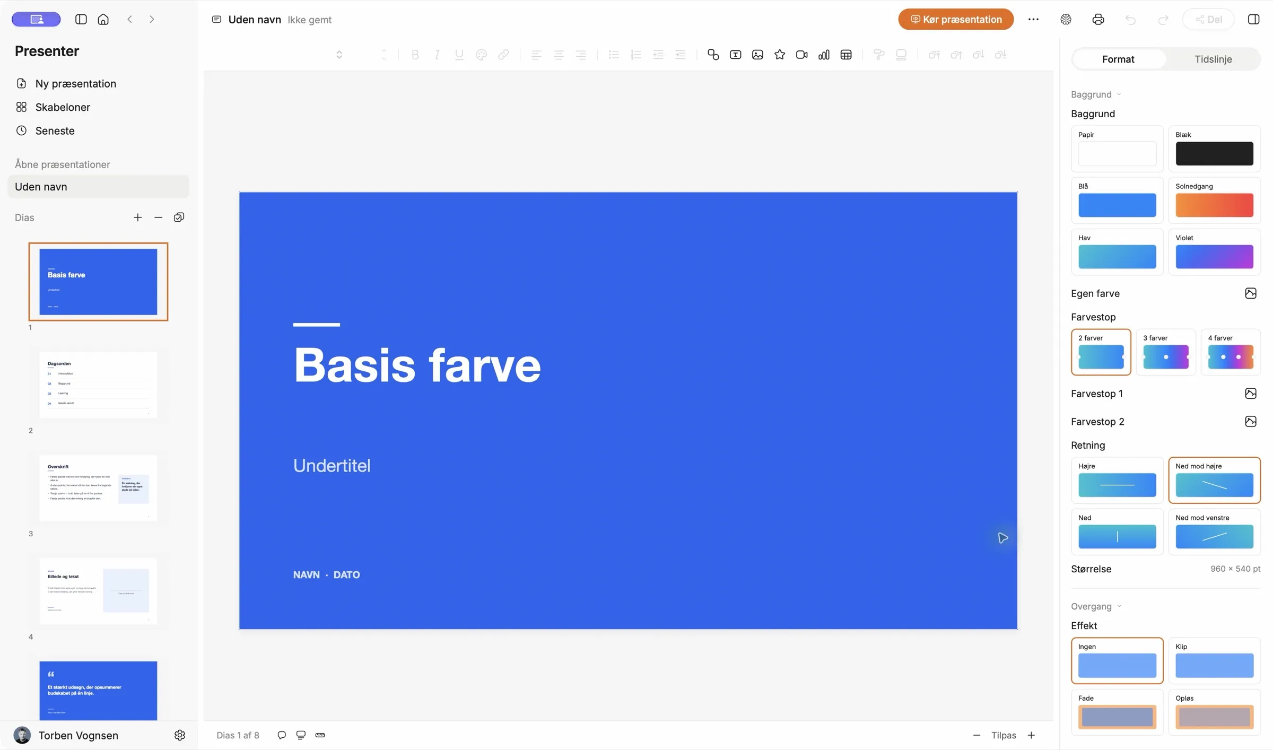Open the Egen farve color picker
This screenshot has width=1273, height=750.
[1251, 293]
